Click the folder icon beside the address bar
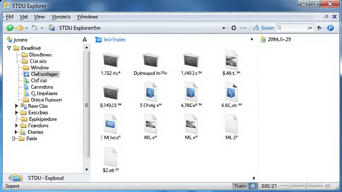Image resolution: width=342 pixels, height=192 pixels. click(52, 28)
